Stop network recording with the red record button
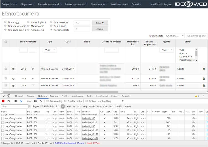 (x=3, y=101)
